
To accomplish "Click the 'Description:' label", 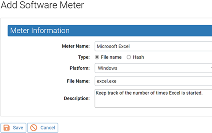I will pos(77,99).
